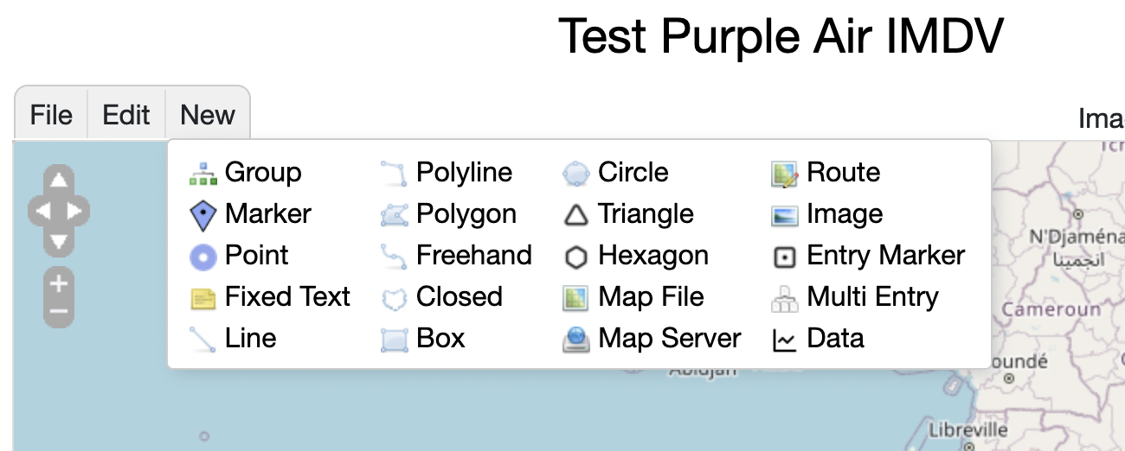Pan the map up
Image resolution: width=1125 pixels, height=451 pixels.
(58, 180)
